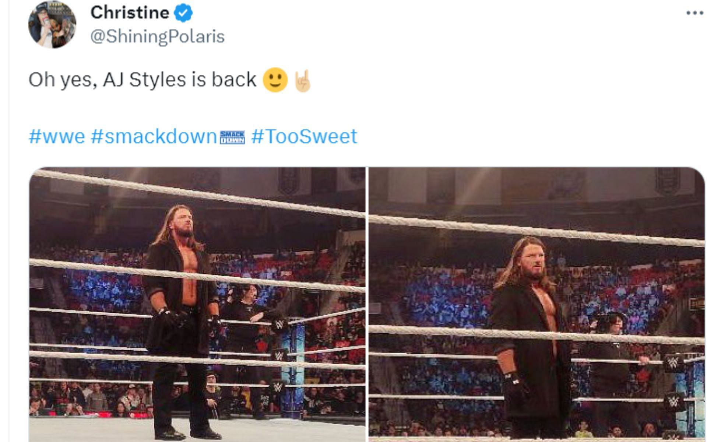Open Christine's profile avatar picture
The height and width of the screenshot is (442, 707).
pyautogui.click(x=52, y=24)
